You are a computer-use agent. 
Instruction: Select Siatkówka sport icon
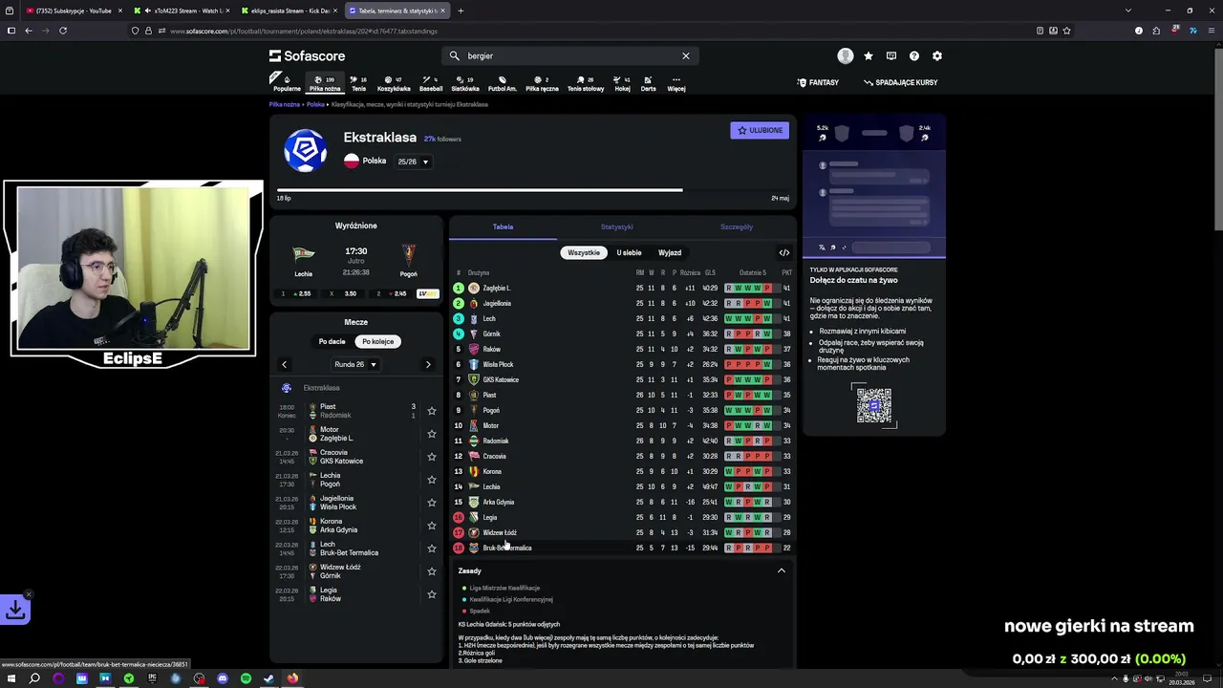click(x=465, y=83)
